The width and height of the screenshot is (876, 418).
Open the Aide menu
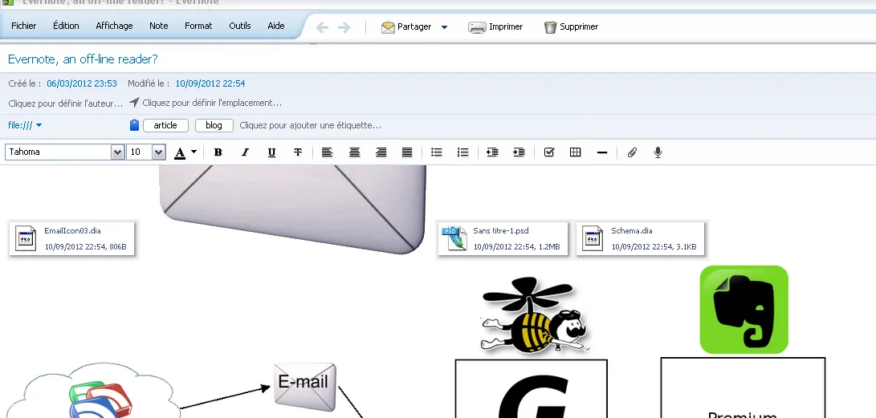click(276, 26)
